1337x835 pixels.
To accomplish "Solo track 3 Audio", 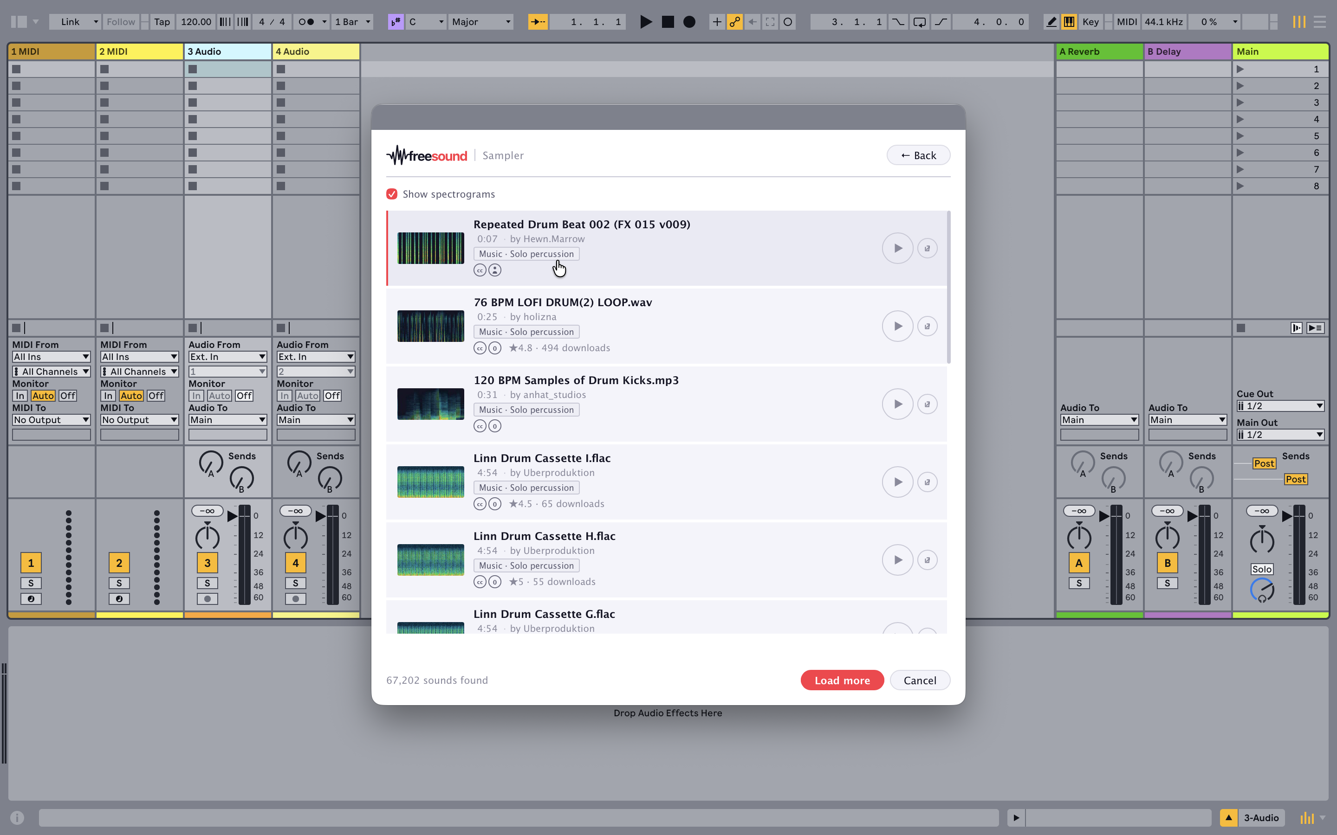I will pos(207,583).
